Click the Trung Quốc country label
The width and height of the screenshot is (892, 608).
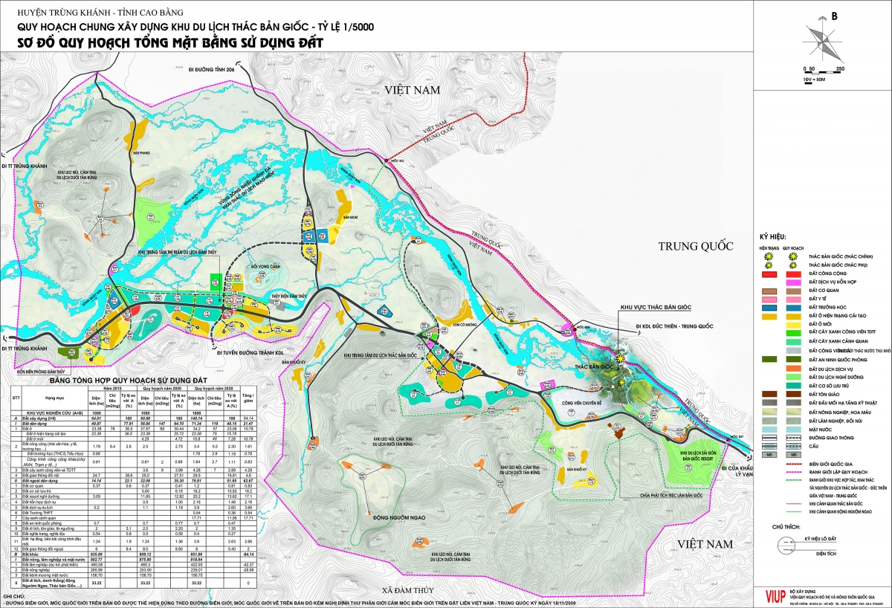tap(694, 246)
